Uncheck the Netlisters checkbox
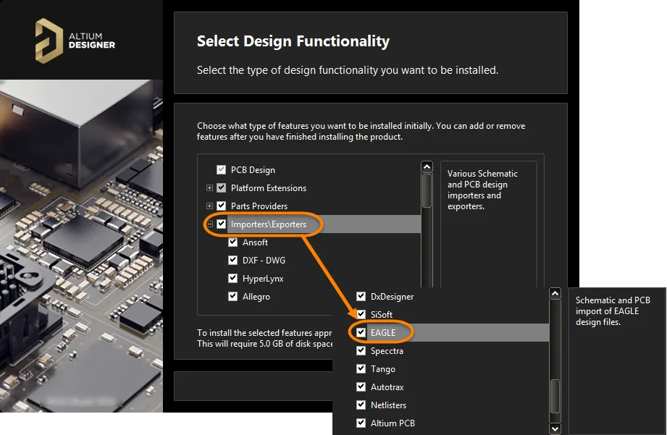Viewport: 667px width, 435px height. pos(361,405)
